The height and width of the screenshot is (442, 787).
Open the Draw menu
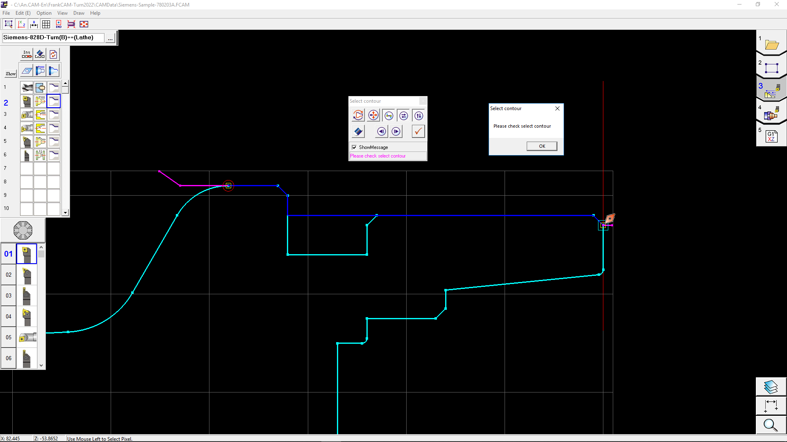79,13
